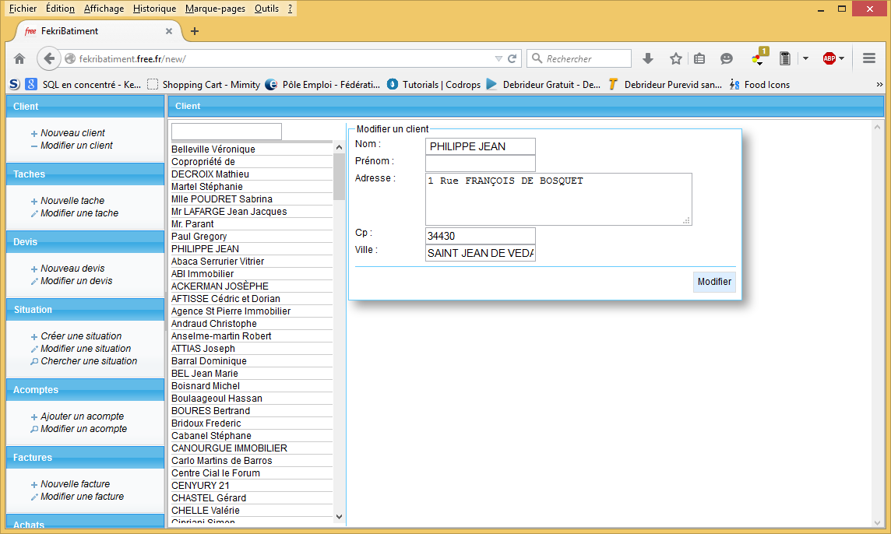Select PHILIPPE JEAN in client list
This screenshot has height=534, width=891.
pyautogui.click(x=251, y=249)
